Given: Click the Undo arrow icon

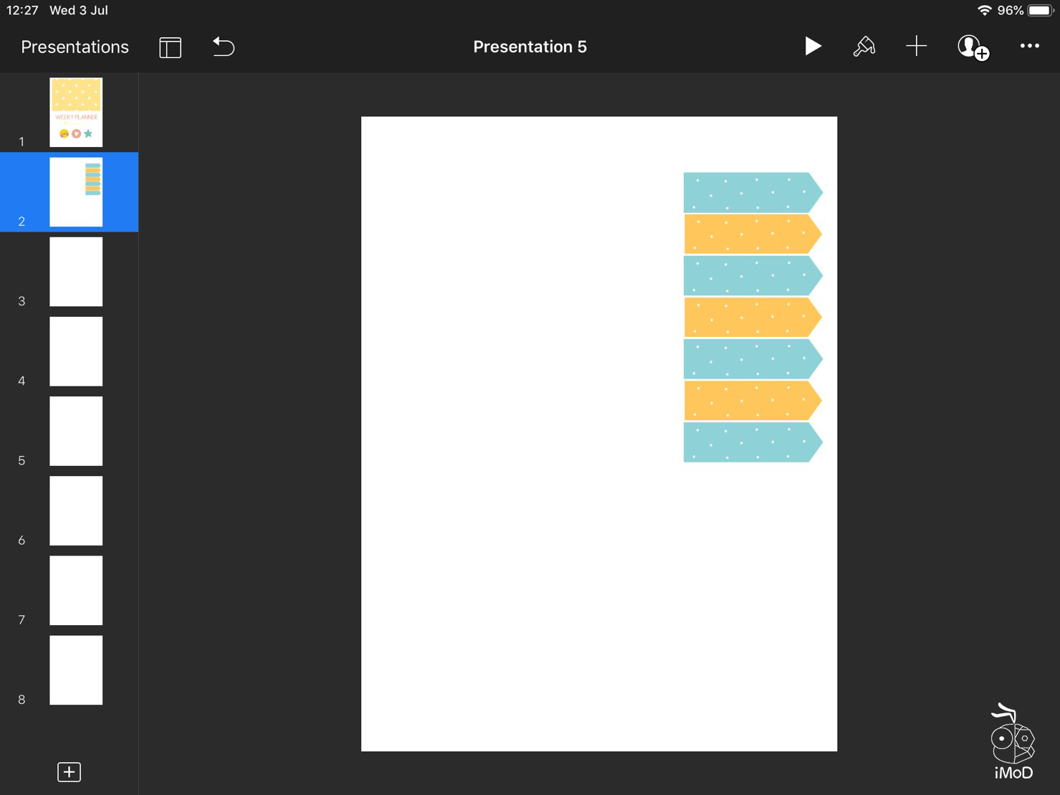Looking at the screenshot, I should (x=224, y=47).
